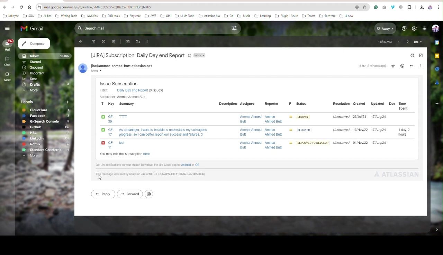This screenshot has width=443, height=255.
Task: Move email to folder icon
Action: 138,42
